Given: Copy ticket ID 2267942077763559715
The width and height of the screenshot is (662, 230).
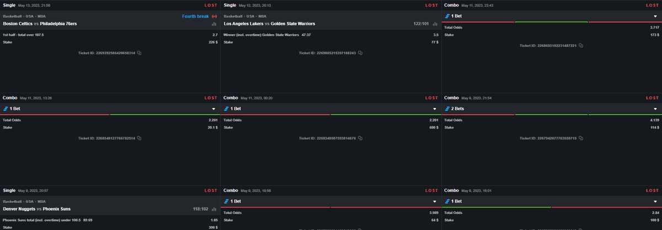Looking at the screenshot, I should pos(581,138).
